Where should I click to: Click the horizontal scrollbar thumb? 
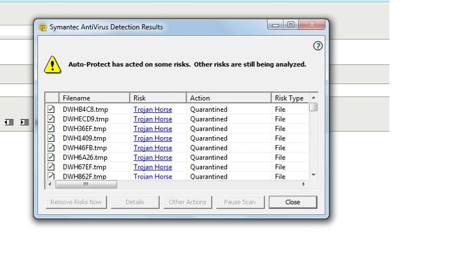[x=86, y=184]
